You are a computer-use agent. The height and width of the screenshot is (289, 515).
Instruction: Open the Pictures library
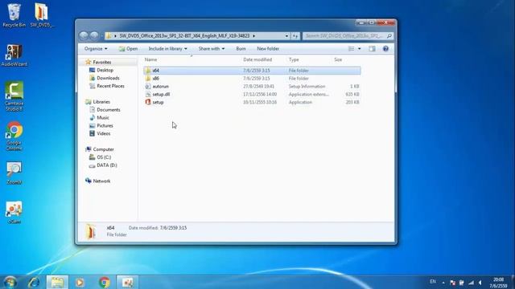coord(105,125)
